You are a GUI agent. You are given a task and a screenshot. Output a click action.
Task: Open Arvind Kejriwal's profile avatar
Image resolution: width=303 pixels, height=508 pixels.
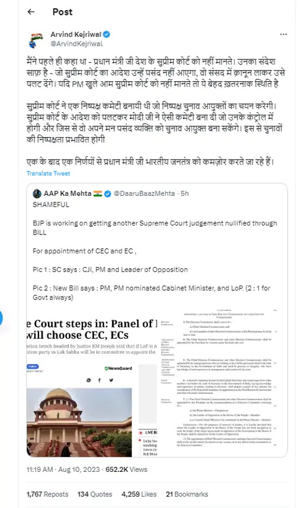[36, 40]
